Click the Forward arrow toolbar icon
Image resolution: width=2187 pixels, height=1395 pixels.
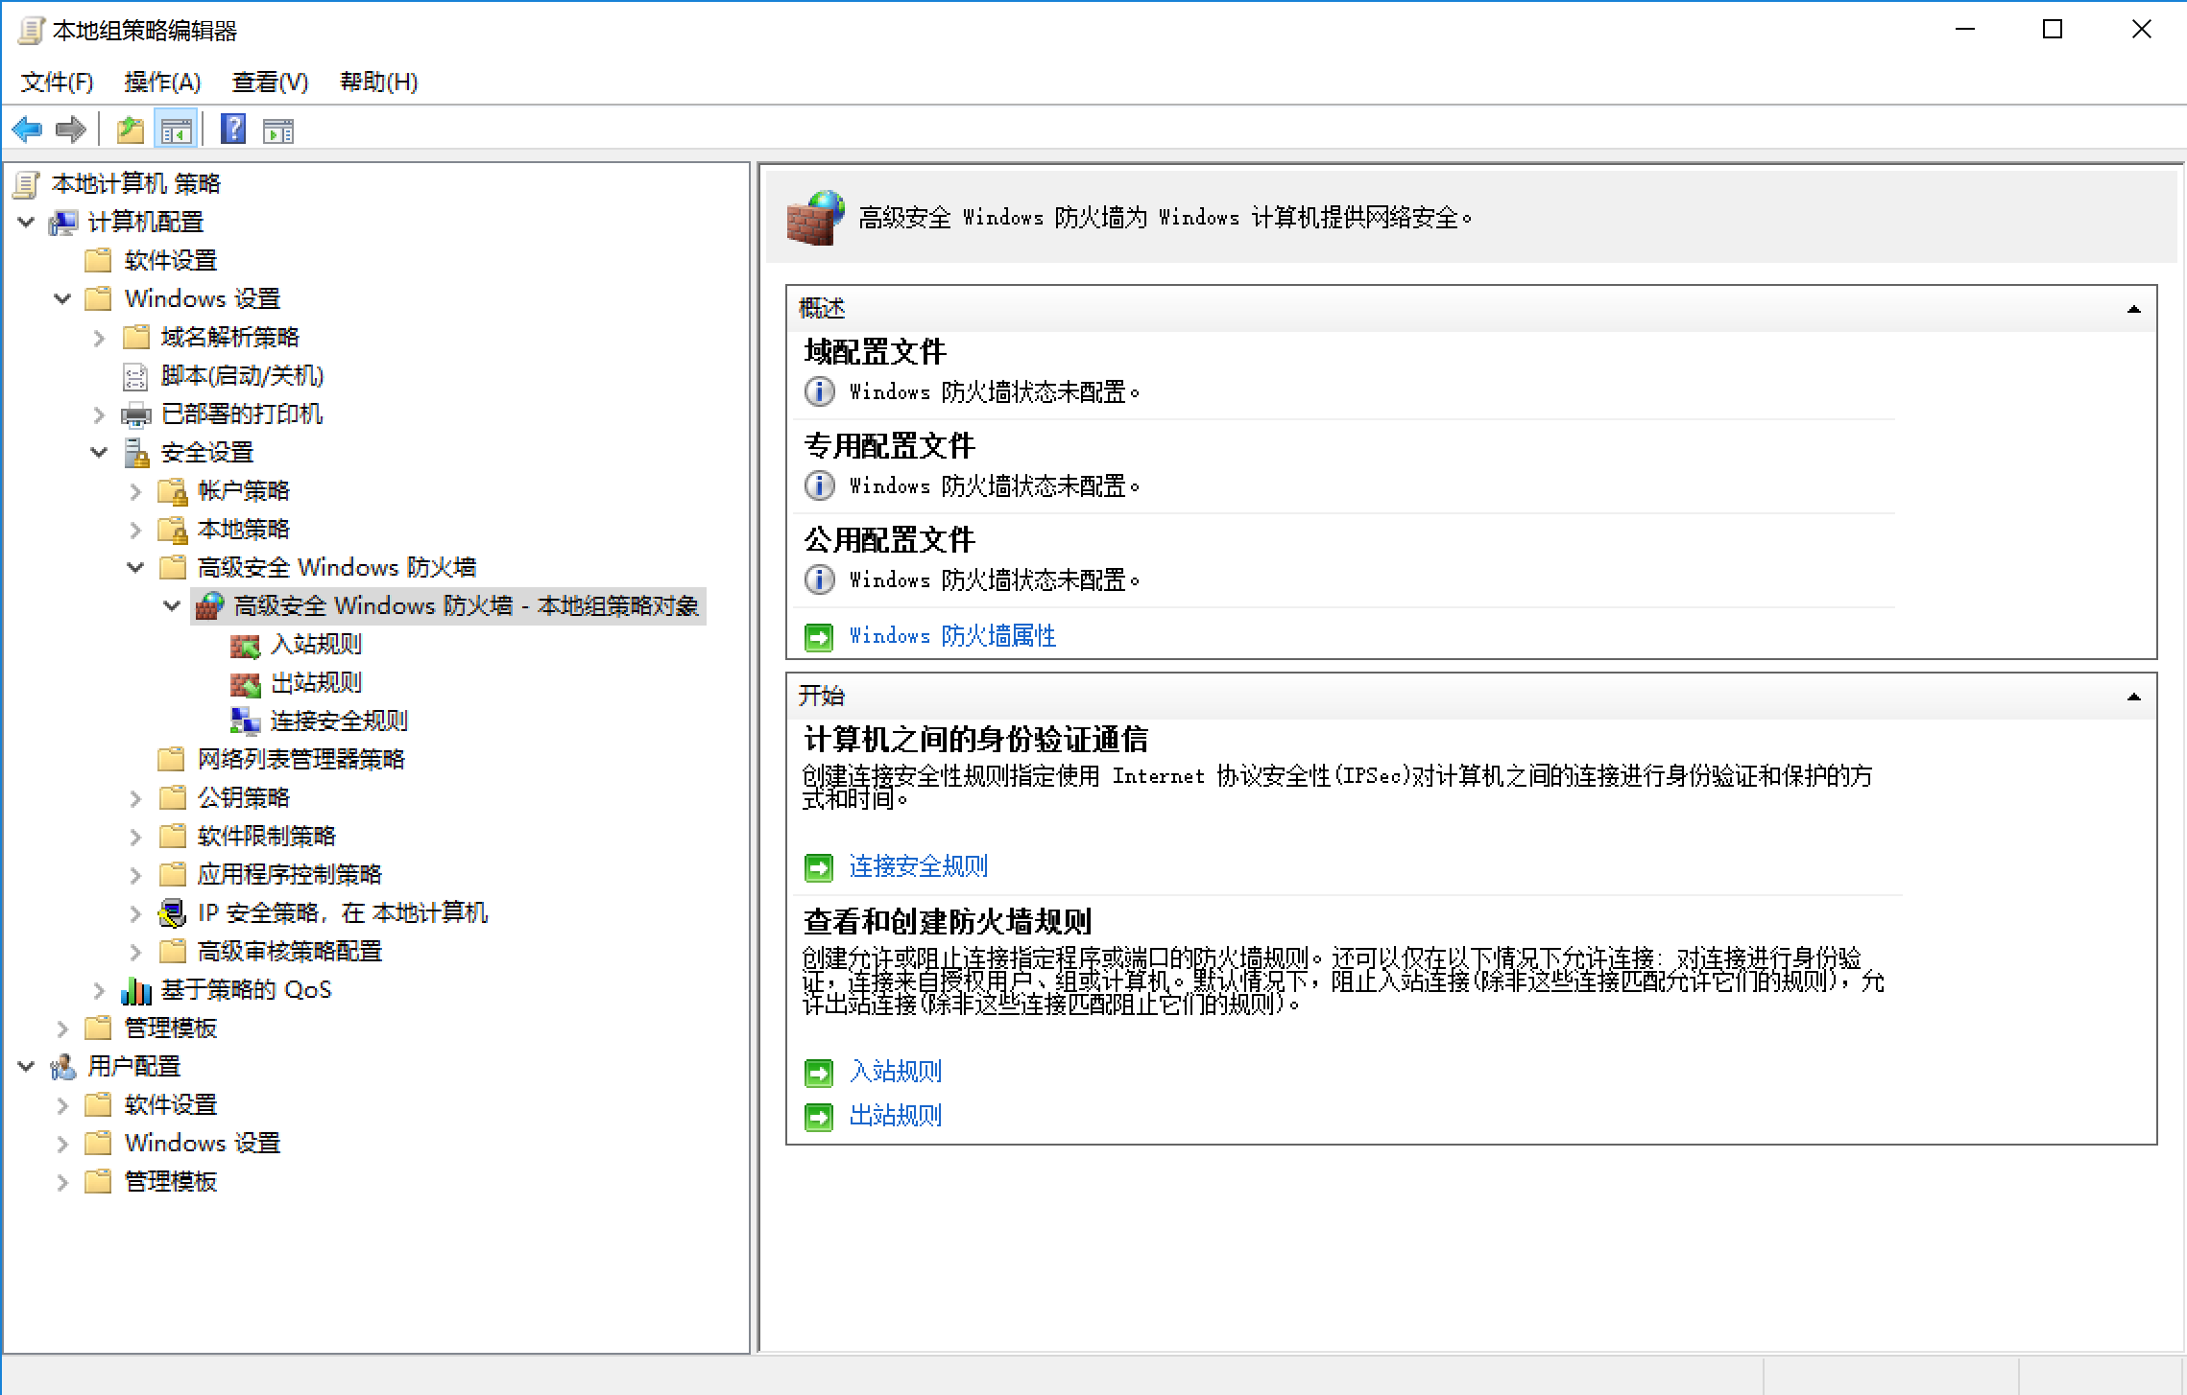coord(71,130)
